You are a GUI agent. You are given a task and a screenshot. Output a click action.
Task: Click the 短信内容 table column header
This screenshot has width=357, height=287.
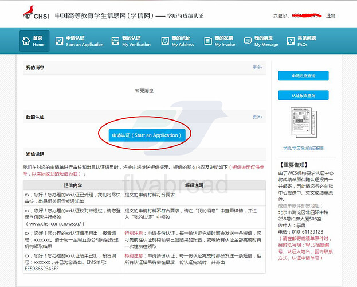point(72,185)
